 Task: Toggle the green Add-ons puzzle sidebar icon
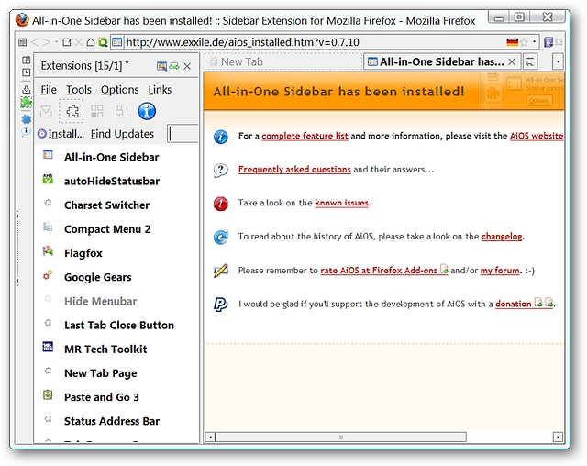click(x=27, y=103)
